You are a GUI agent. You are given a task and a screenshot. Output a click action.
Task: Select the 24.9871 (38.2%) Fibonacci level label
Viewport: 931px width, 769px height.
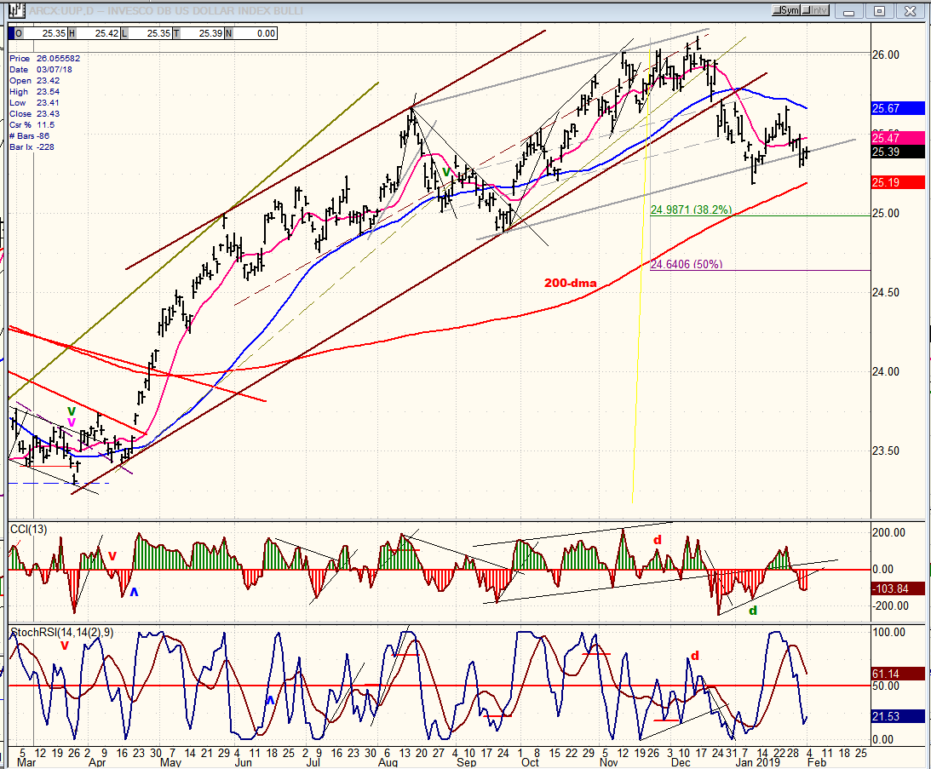[x=691, y=209]
